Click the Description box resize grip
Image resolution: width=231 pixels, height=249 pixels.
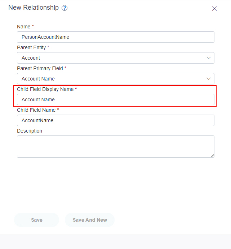click(212, 156)
